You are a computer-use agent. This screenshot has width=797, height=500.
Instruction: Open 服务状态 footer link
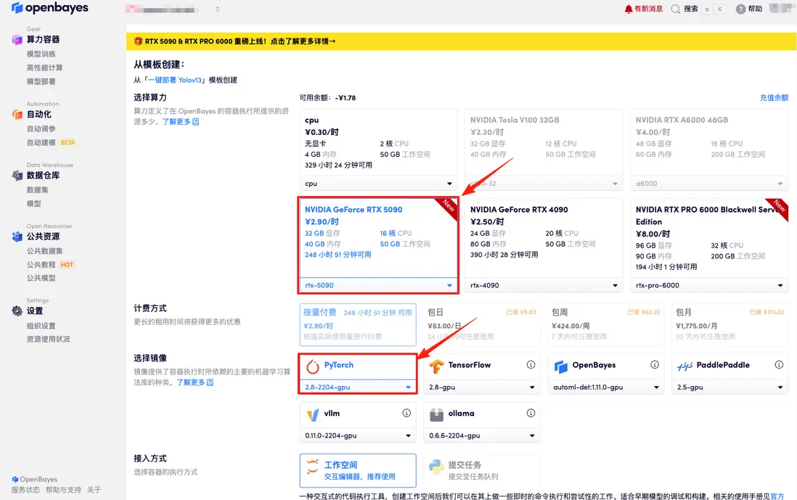coord(25,490)
